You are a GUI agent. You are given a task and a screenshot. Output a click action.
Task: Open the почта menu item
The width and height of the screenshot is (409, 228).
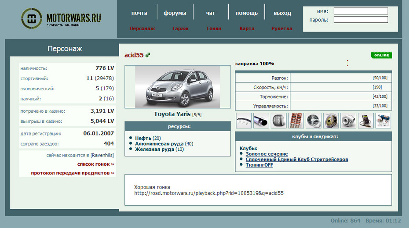coord(139,13)
